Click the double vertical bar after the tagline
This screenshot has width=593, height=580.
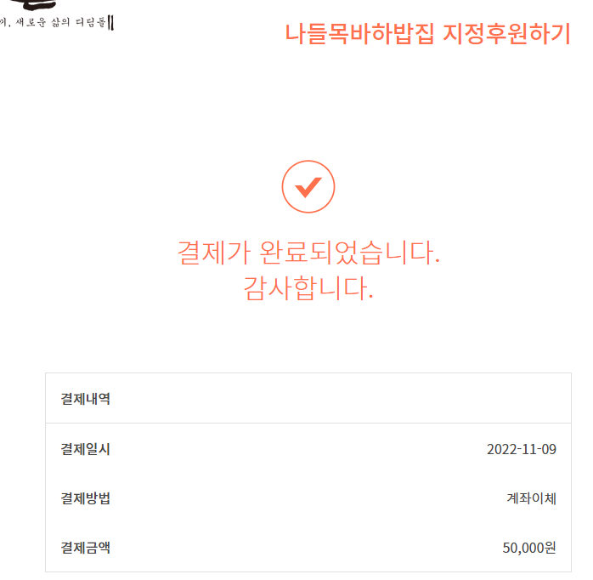(x=111, y=22)
